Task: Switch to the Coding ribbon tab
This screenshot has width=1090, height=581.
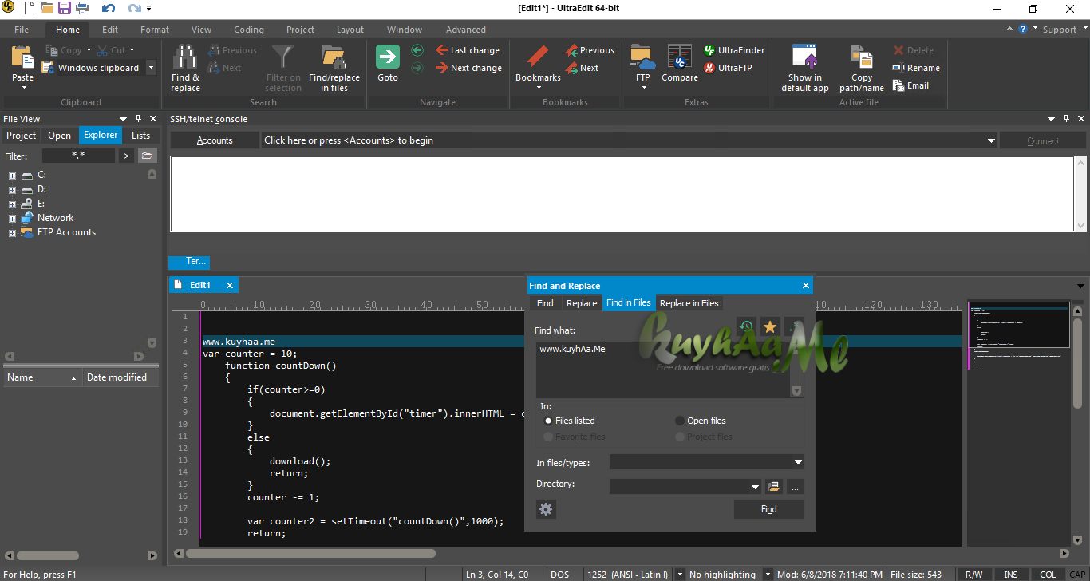Action: click(248, 30)
